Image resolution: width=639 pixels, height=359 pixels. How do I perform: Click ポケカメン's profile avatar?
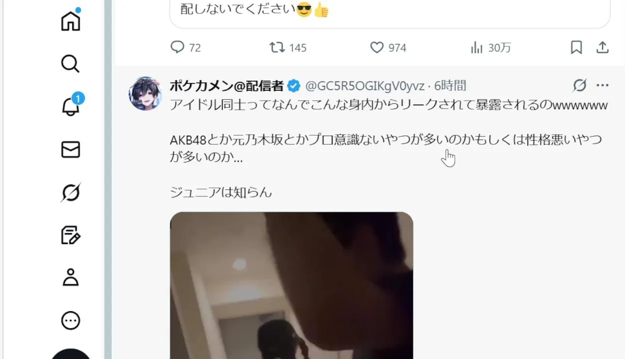[x=145, y=93]
